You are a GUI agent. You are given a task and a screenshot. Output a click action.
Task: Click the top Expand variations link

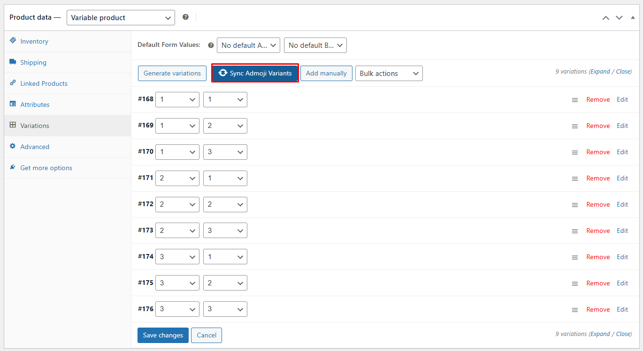(x=600, y=72)
